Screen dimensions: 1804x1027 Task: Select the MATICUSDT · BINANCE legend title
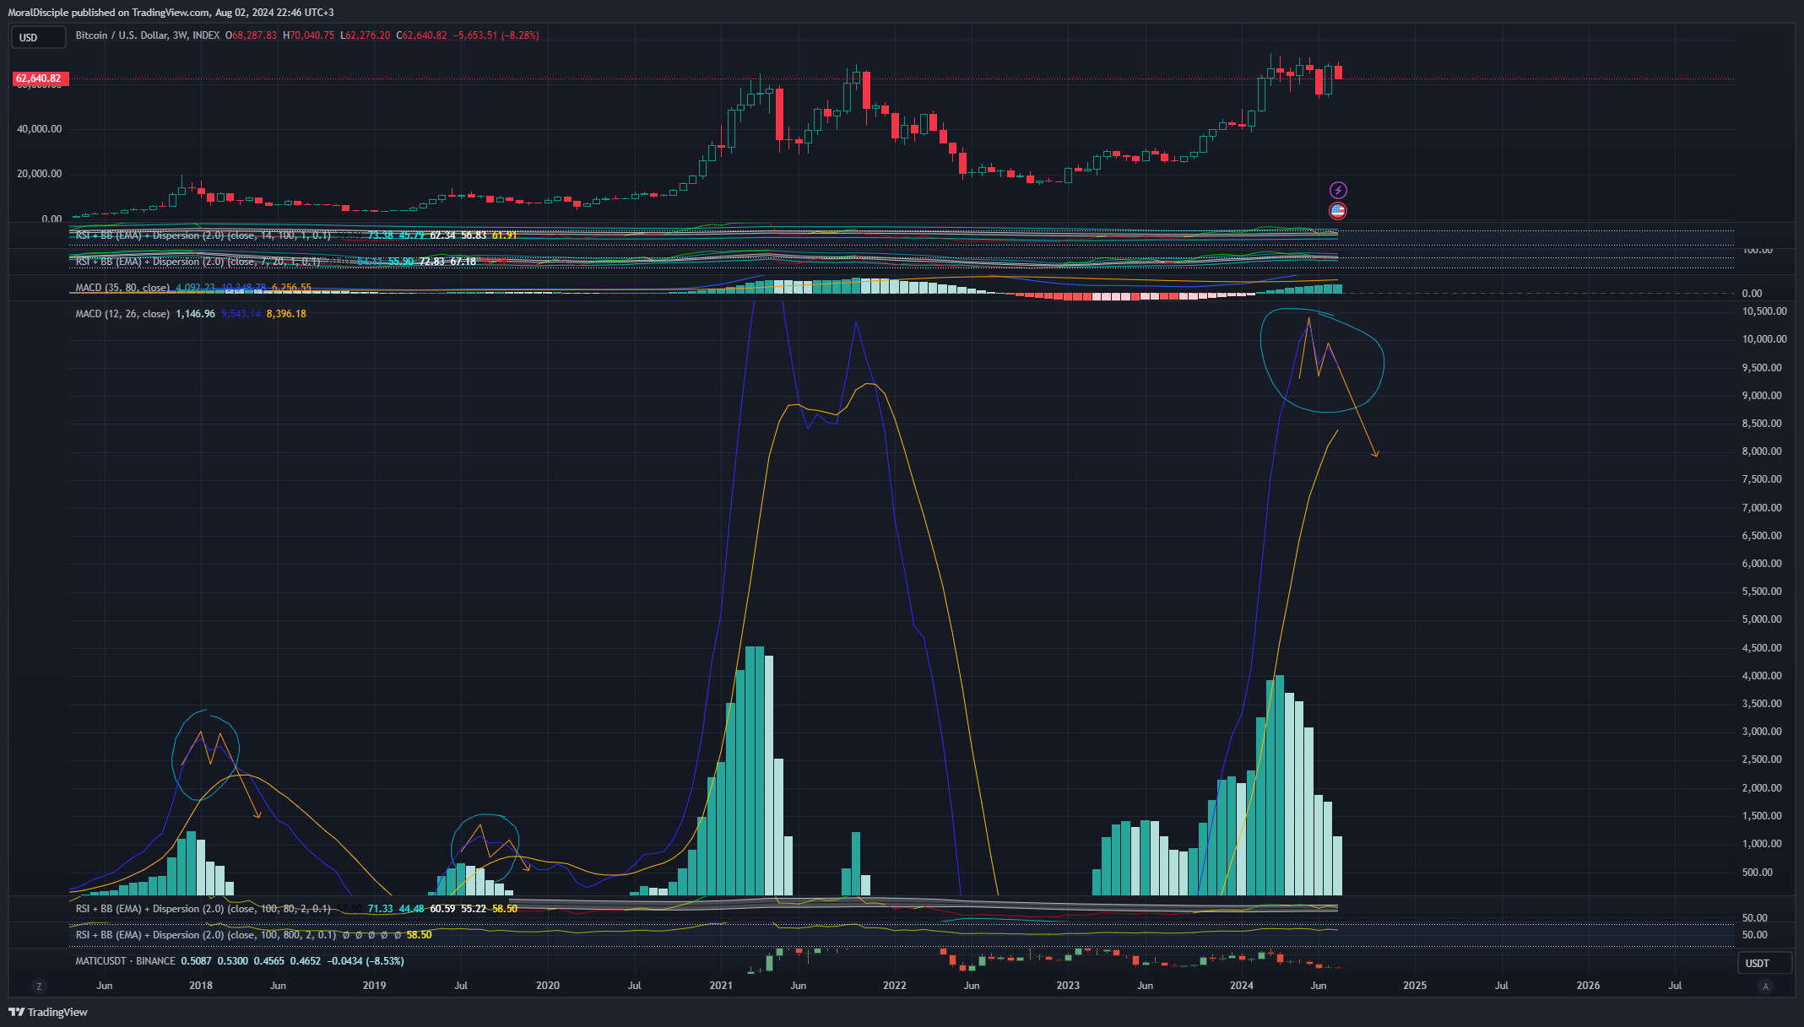pos(126,961)
